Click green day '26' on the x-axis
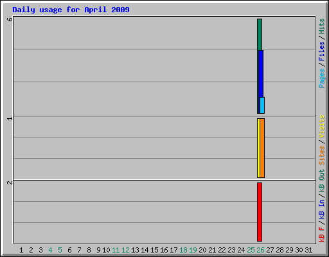Viewport: 329px width, 257px height. click(x=260, y=250)
